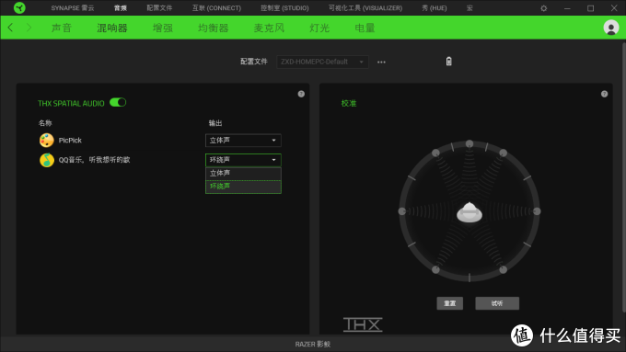Viewport: 626px width, 352px height.
Task: Open the PicPick output dropdown
Action: (243, 141)
